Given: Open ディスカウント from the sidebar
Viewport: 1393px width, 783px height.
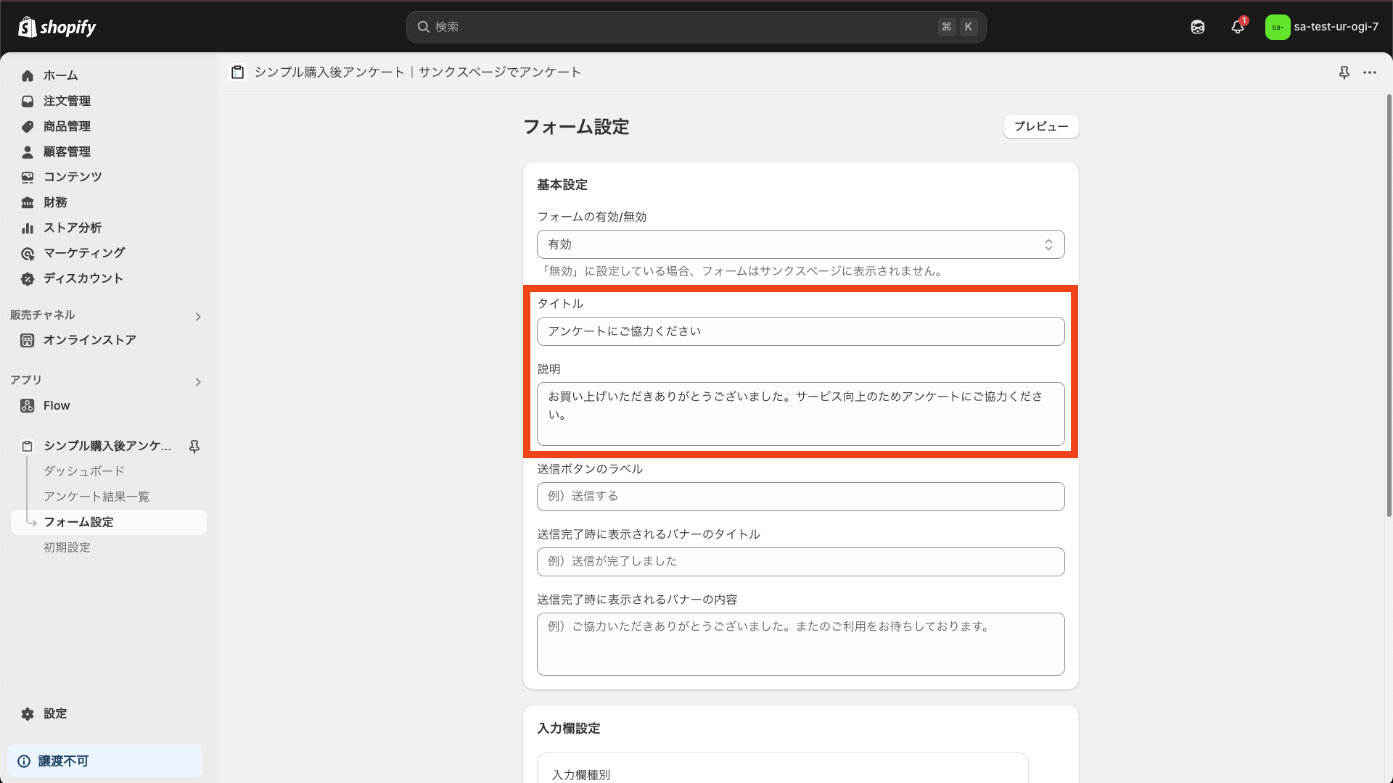Looking at the screenshot, I should click(82, 278).
